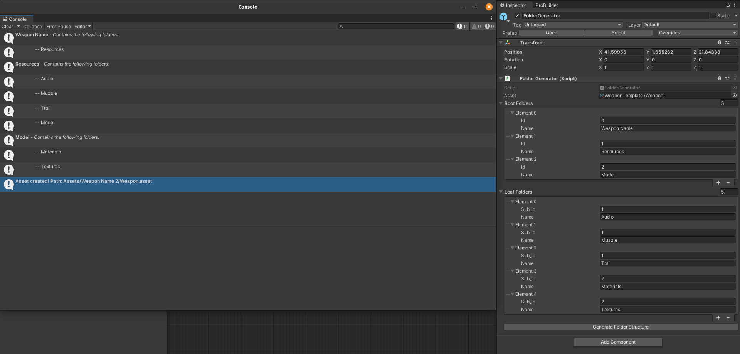Open Transform component help icon
740x354 pixels.
(x=719, y=43)
